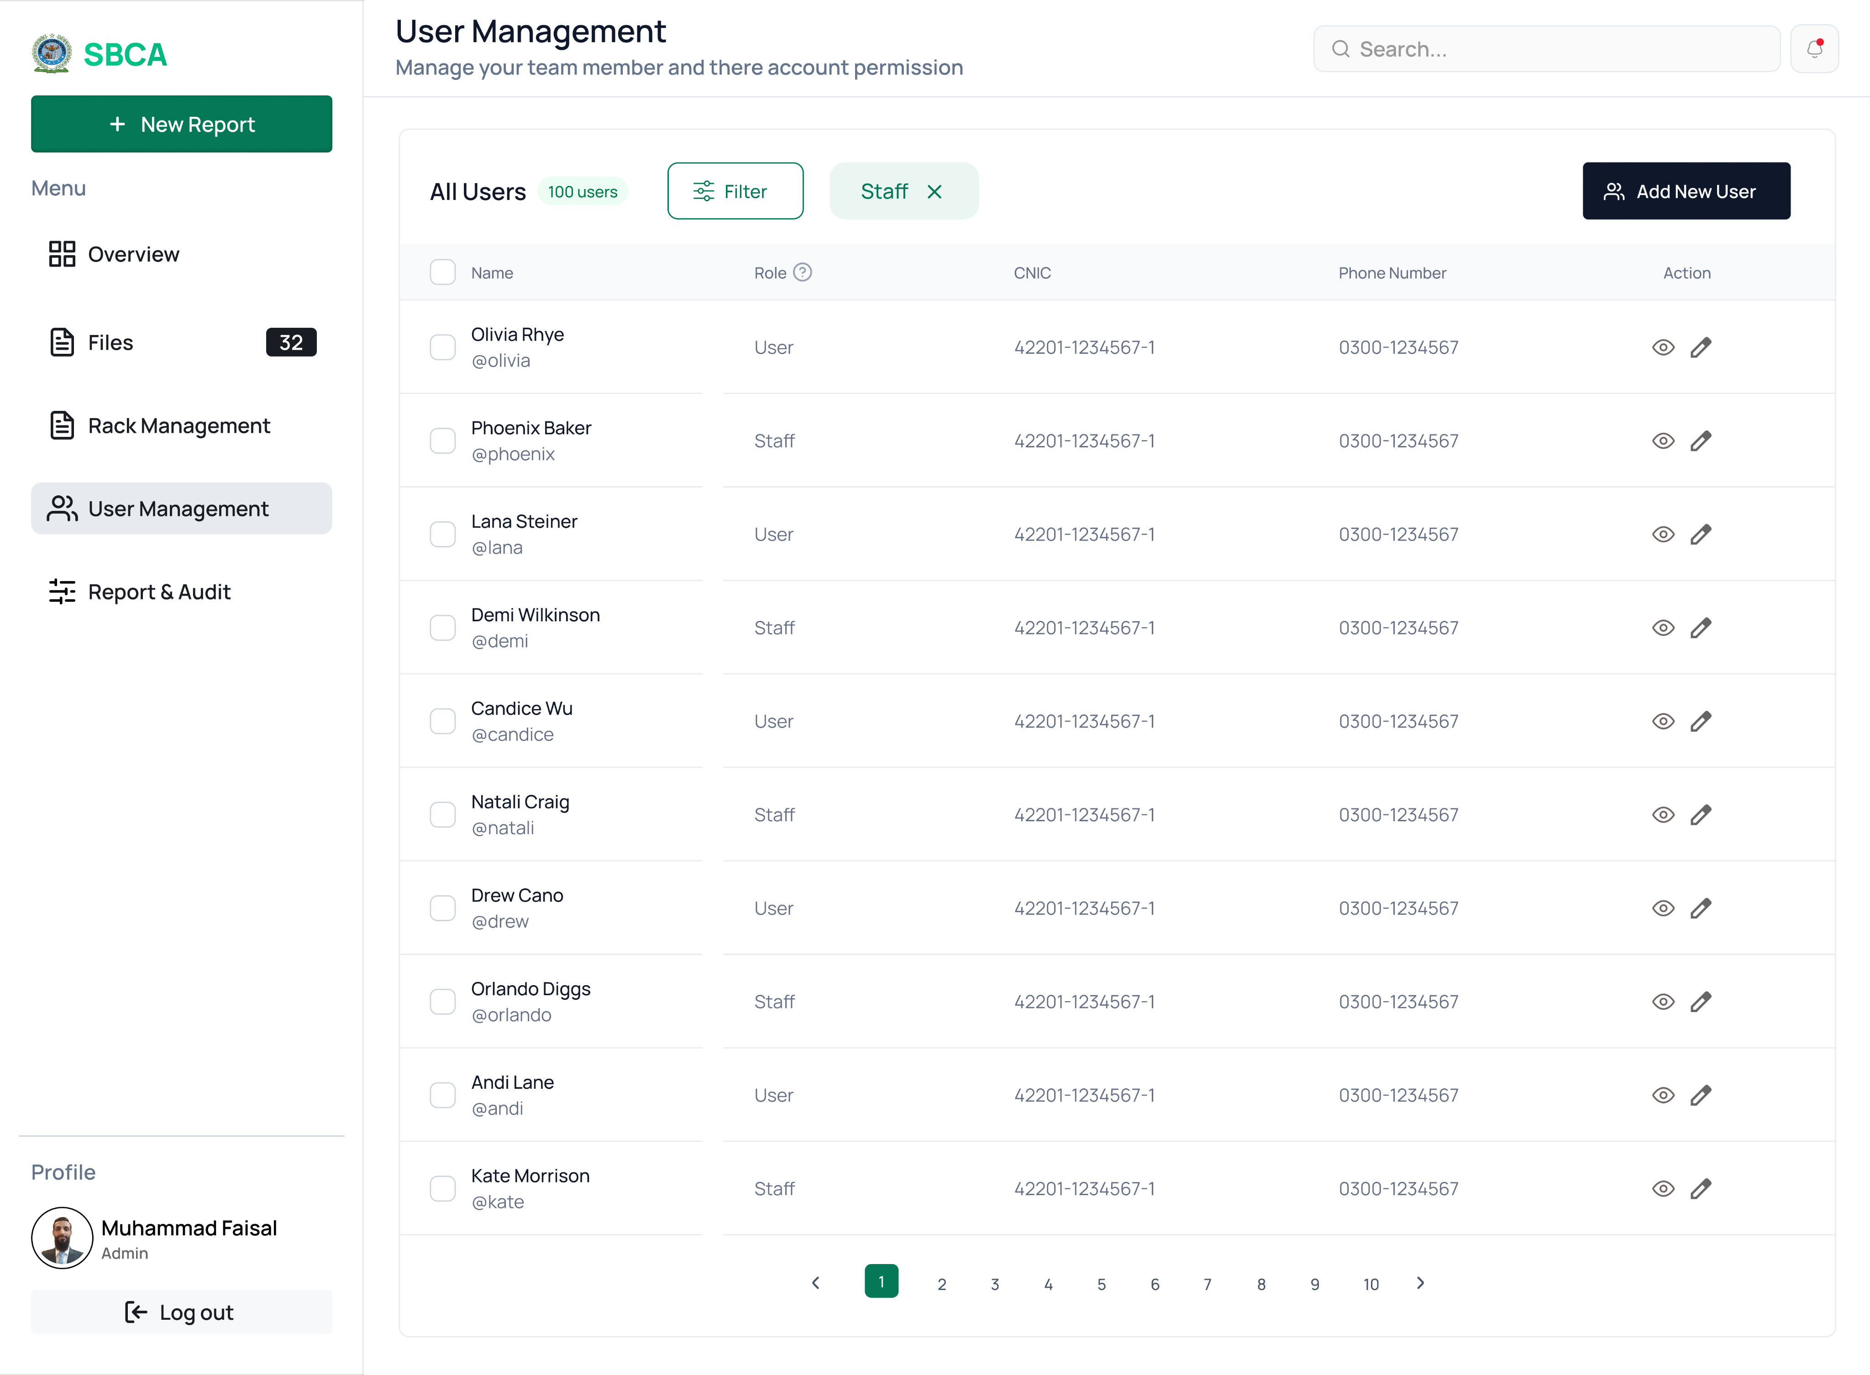
Task: Remove the Staff filter chip
Action: (935, 191)
